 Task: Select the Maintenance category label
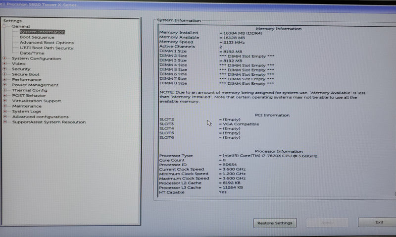tap(27, 106)
